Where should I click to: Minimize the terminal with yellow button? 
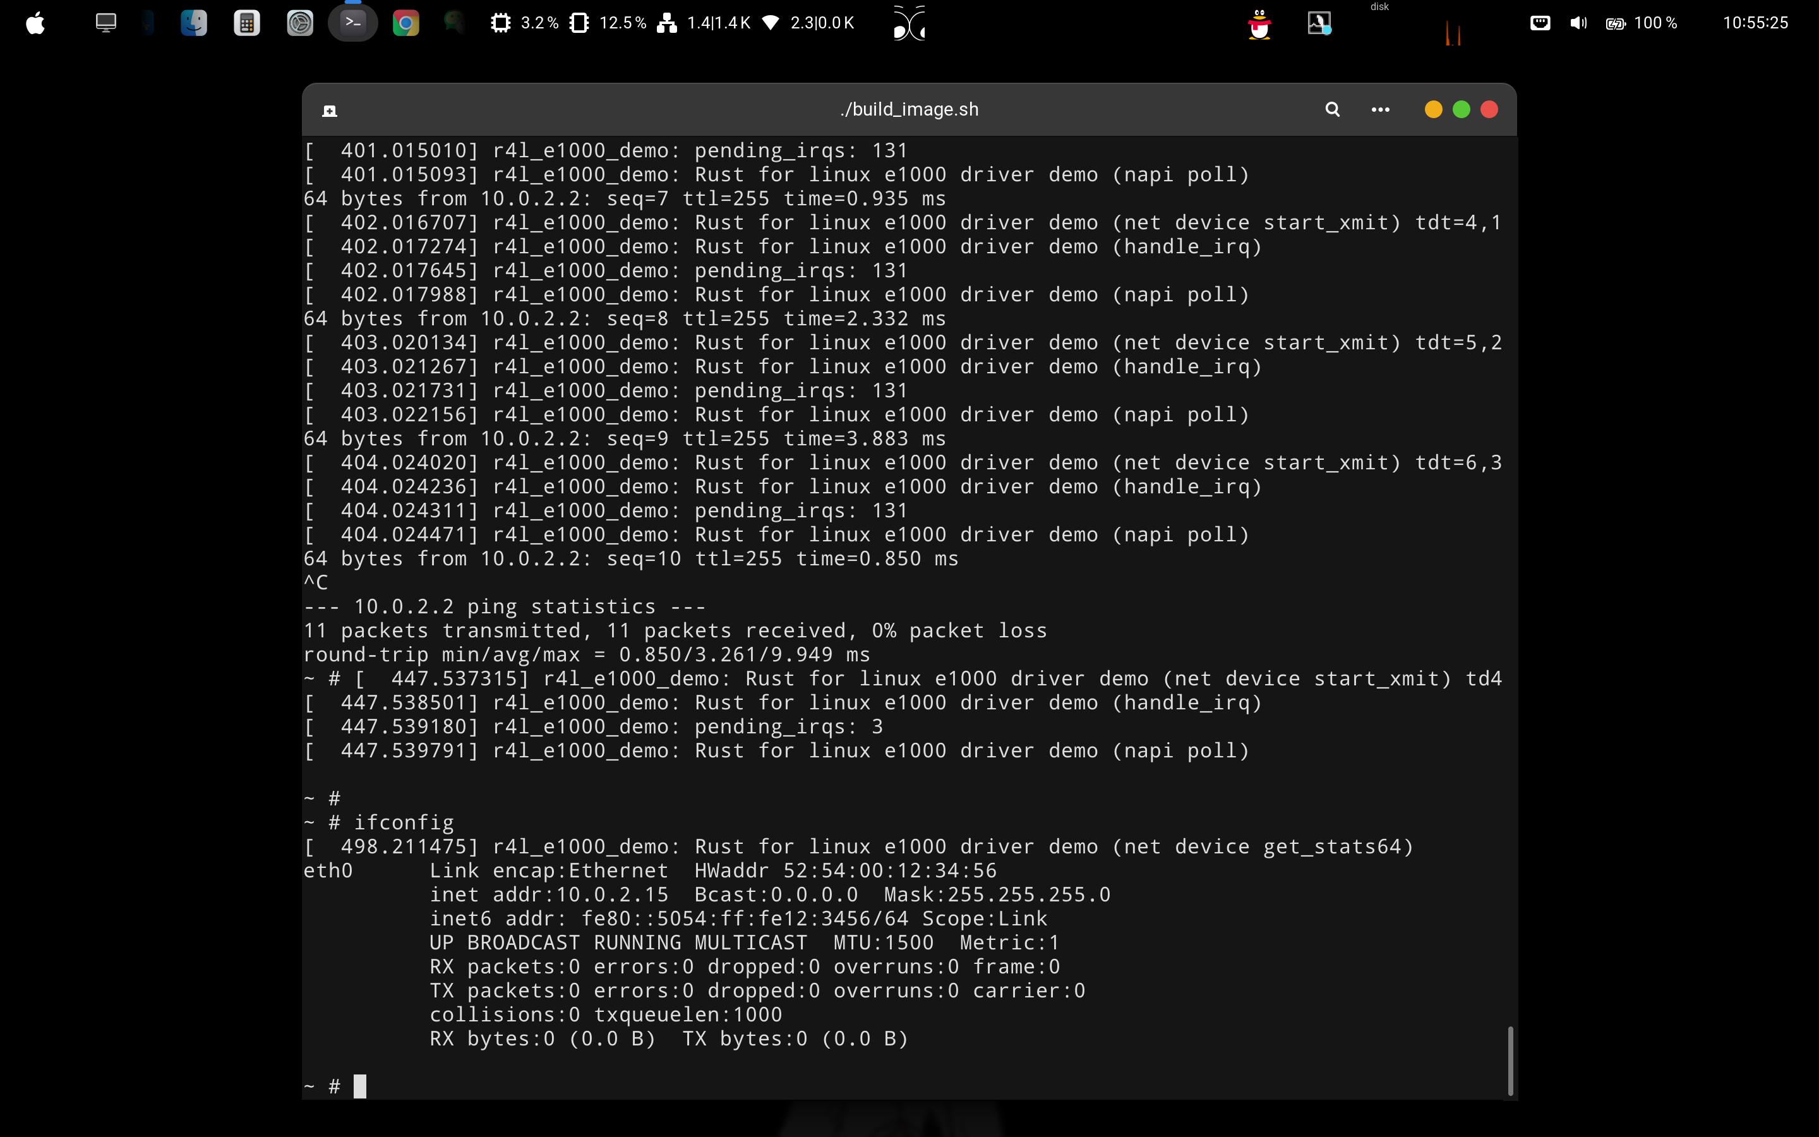tap(1433, 110)
